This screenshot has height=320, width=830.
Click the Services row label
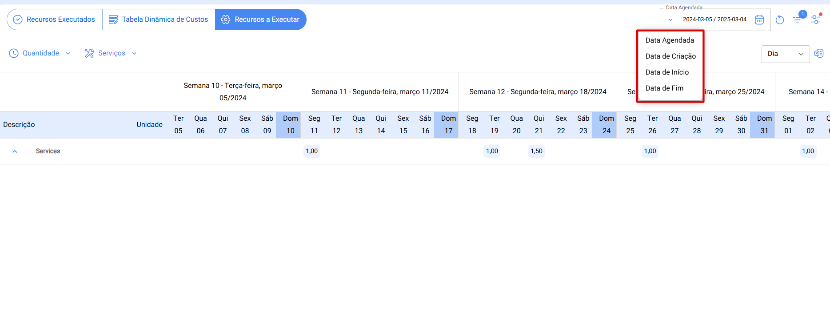(x=48, y=151)
